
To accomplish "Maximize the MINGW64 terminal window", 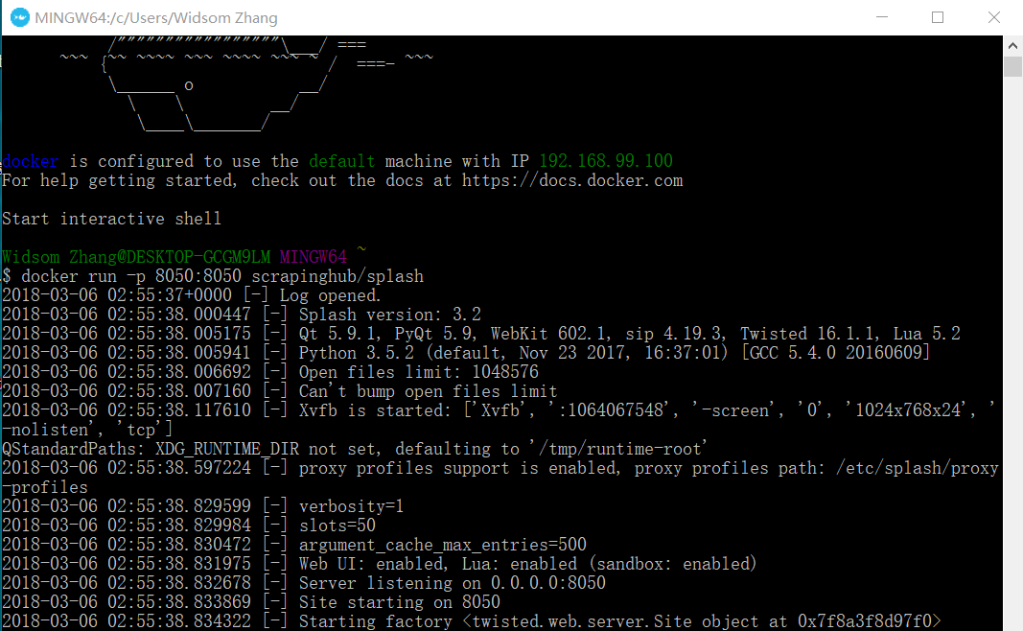I will [x=938, y=17].
